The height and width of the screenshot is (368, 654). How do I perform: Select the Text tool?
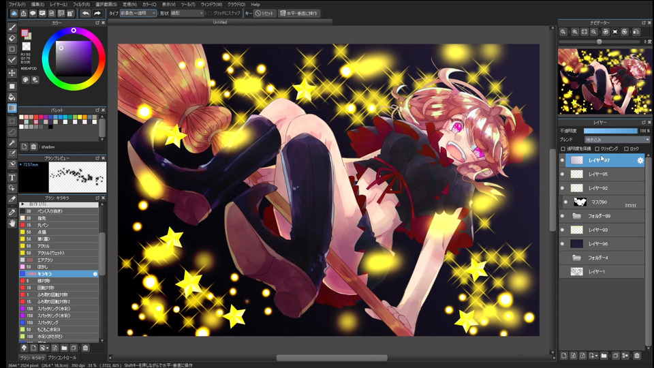pyautogui.click(x=12, y=178)
